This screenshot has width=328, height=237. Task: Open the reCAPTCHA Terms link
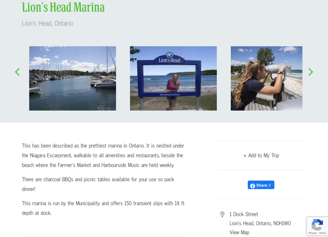tap(322, 233)
